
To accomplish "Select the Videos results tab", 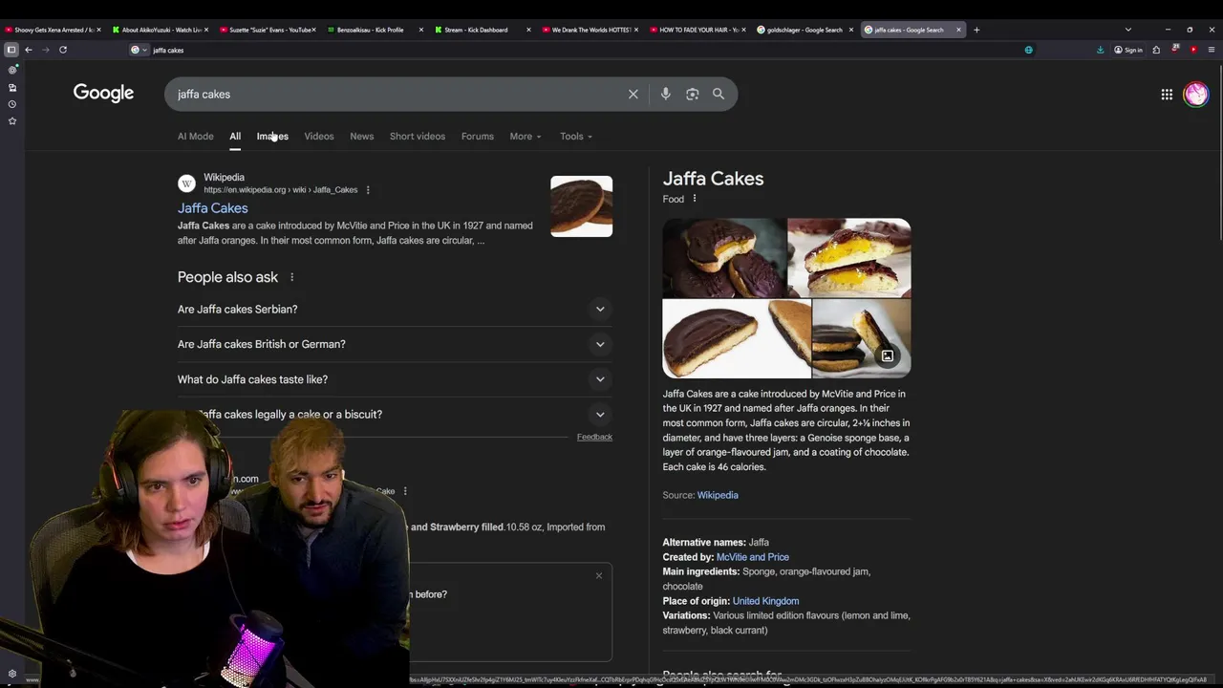I will pyautogui.click(x=319, y=137).
